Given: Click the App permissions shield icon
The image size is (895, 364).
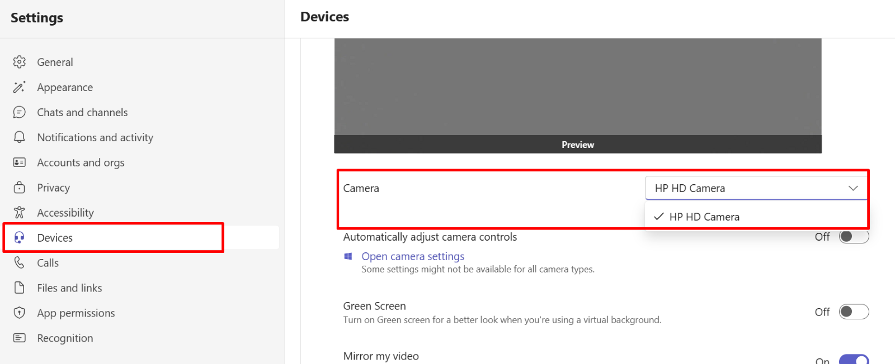Looking at the screenshot, I should (x=20, y=313).
